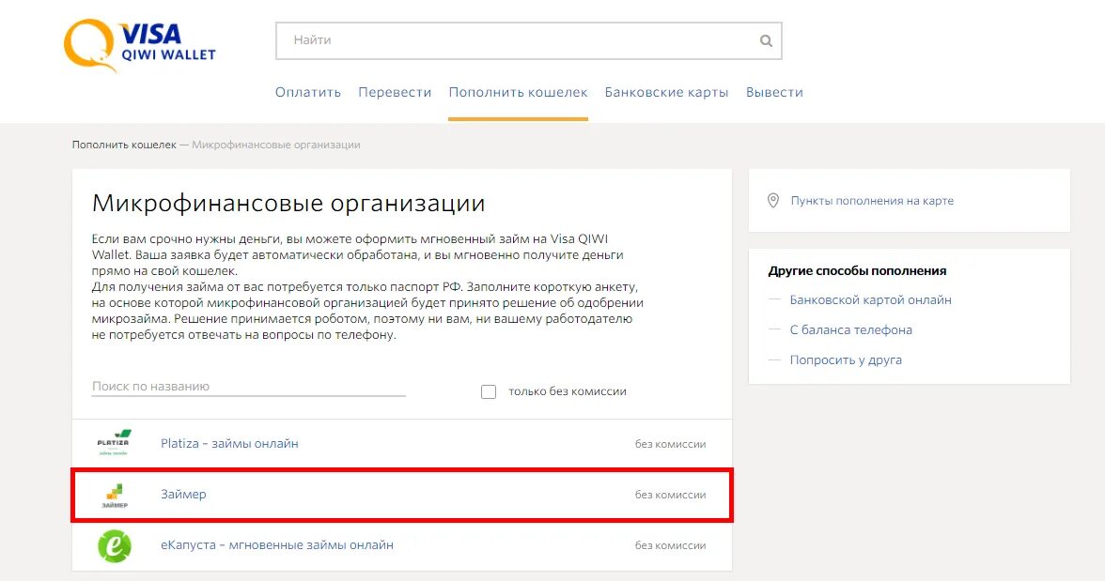Click the Visa QIWI Wallet logo

139,45
